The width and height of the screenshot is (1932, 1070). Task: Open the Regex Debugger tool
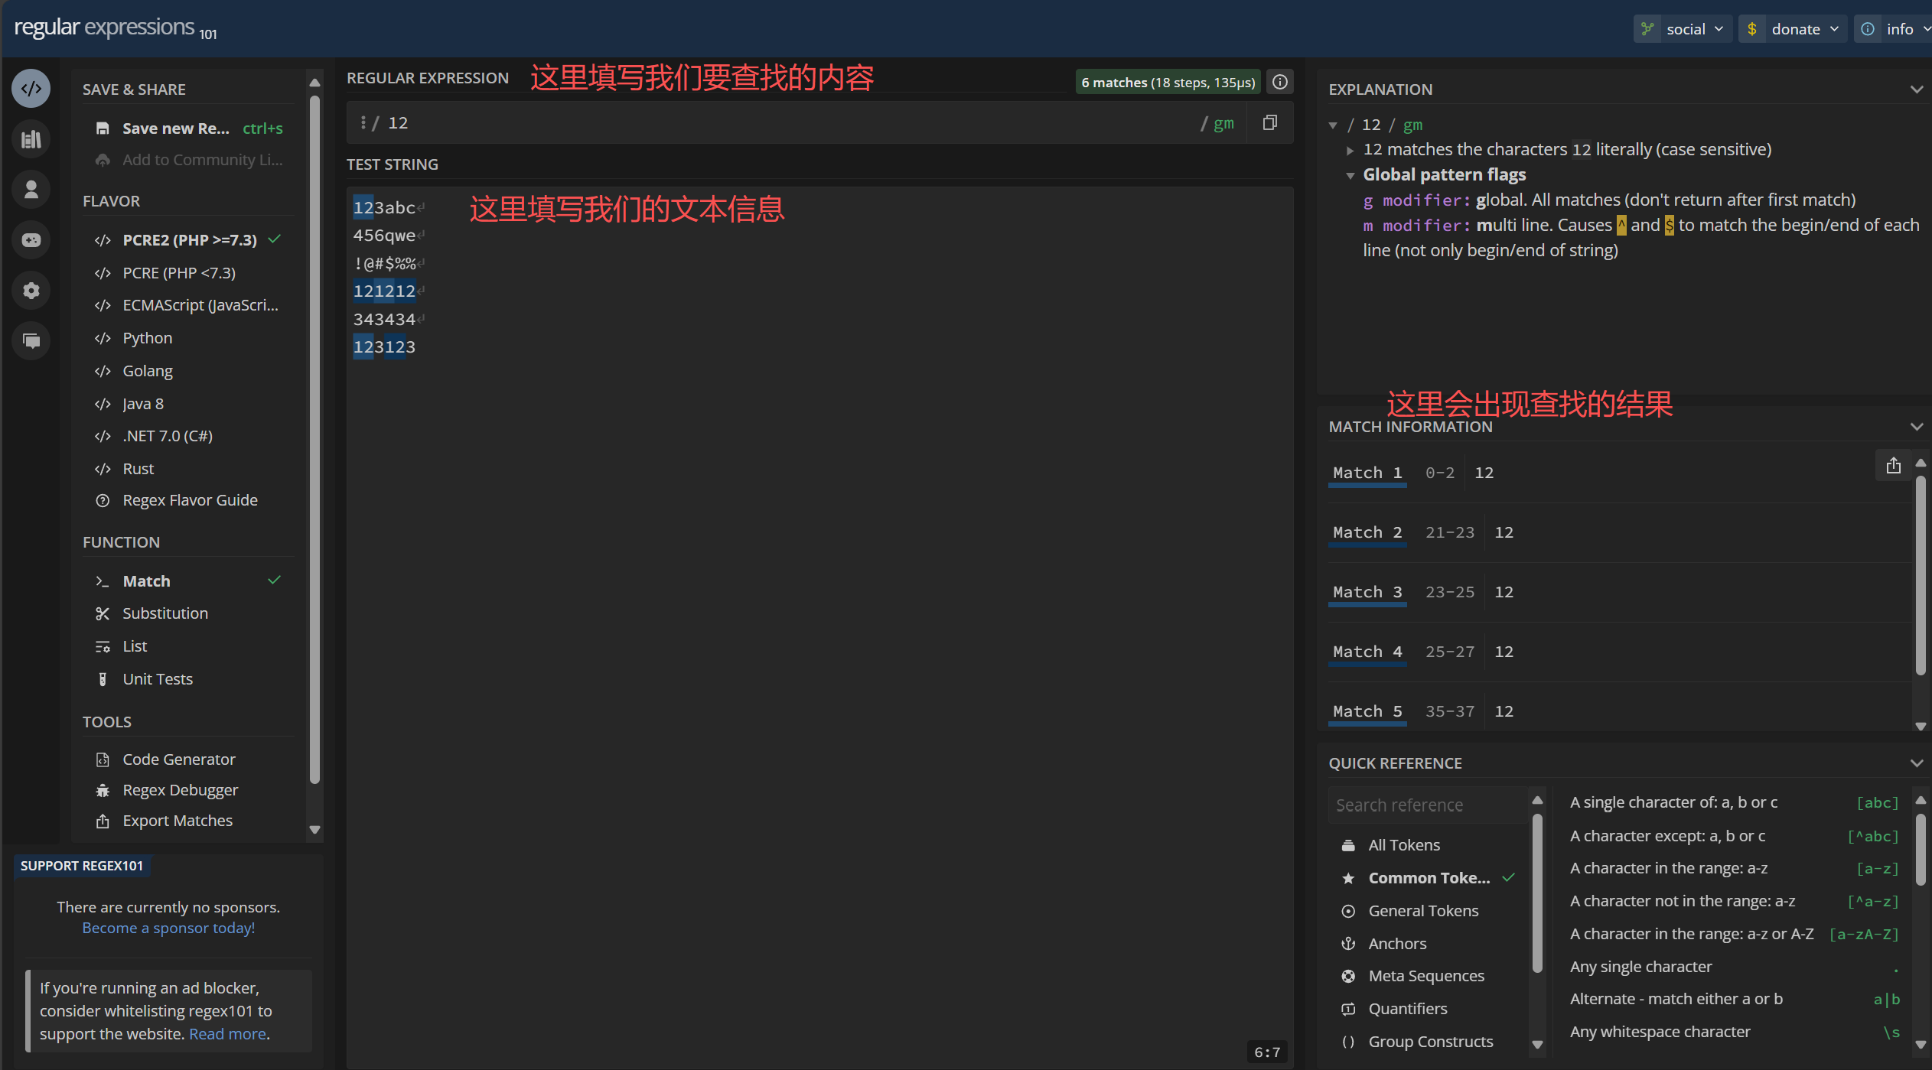[x=181, y=790]
